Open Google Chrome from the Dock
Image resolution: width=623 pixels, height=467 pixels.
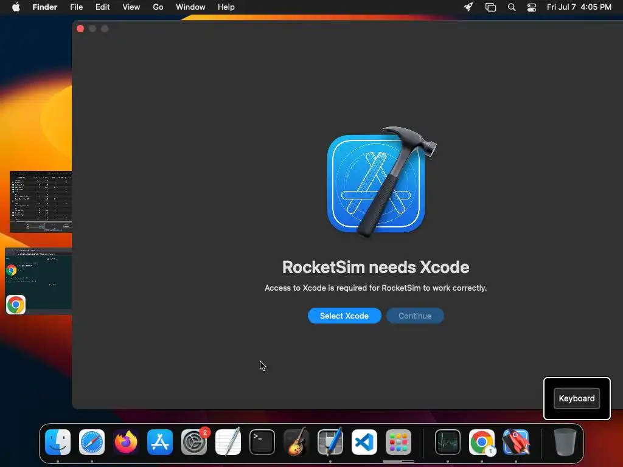coord(482,442)
